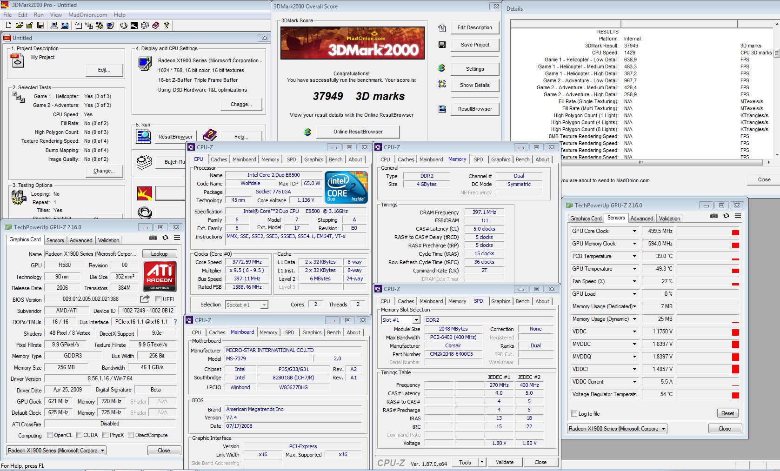Enable Log to file checkbox
The width and height of the screenshot is (780, 471).
click(574, 414)
